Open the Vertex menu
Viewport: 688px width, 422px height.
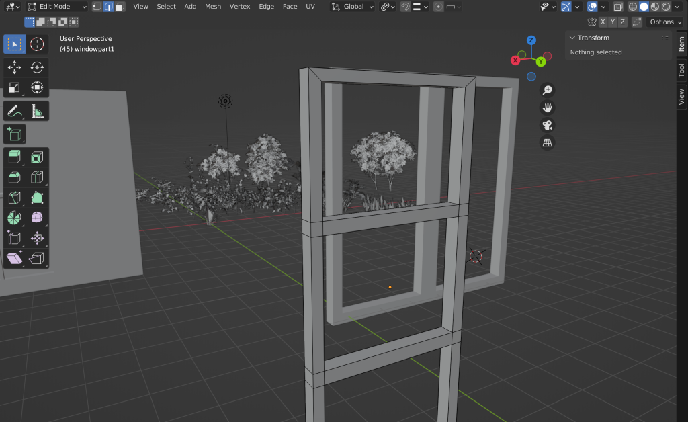tap(240, 7)
